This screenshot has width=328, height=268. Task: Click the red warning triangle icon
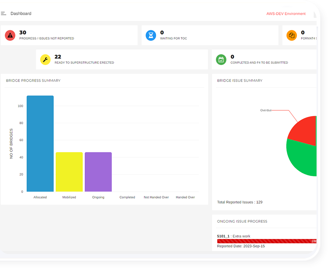coord(10,35)
